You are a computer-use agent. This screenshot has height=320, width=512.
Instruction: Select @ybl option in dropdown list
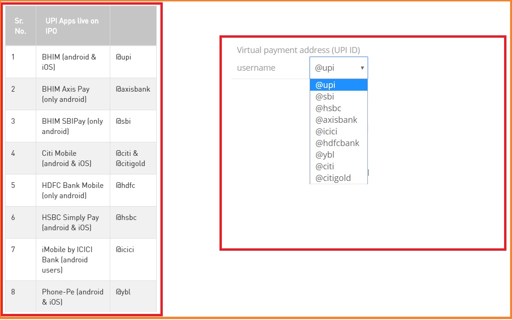click(339, 154)
